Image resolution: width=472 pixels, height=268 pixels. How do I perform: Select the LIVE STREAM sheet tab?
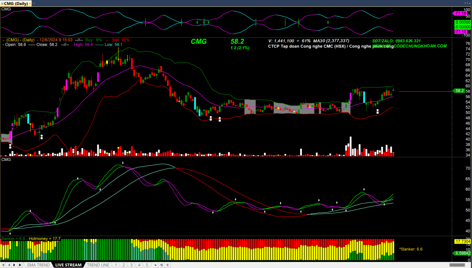(x=68, y=265)
